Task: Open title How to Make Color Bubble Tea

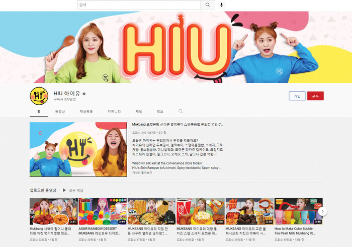Action: click(x=295, y=231)
